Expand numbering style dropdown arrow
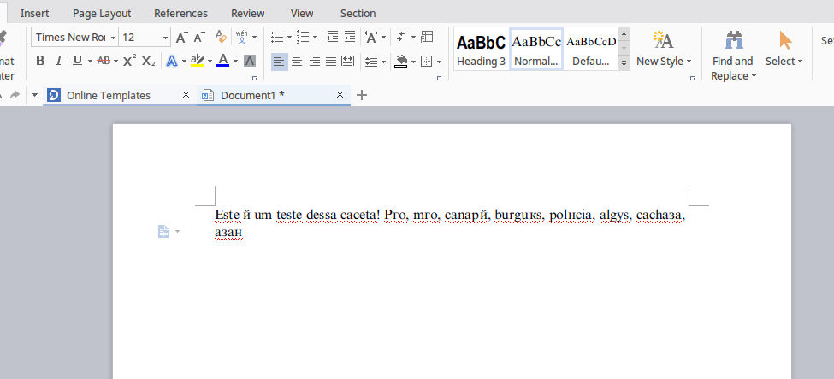This screenshot has width=834, height=379. tap(315, 38)
